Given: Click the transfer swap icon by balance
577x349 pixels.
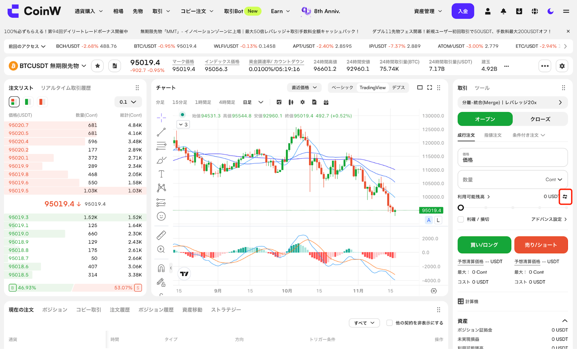Looking at the screenshot, I should click(565, 196).
